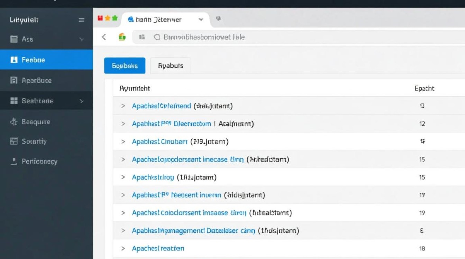Click the browser back arrow
The width and height of the screenshot is (465, 259).
[x=104, y=37]
